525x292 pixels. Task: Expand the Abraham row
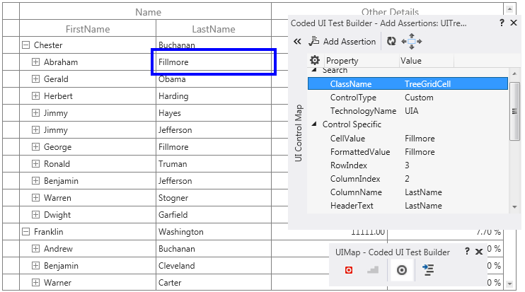click(35, 62)
